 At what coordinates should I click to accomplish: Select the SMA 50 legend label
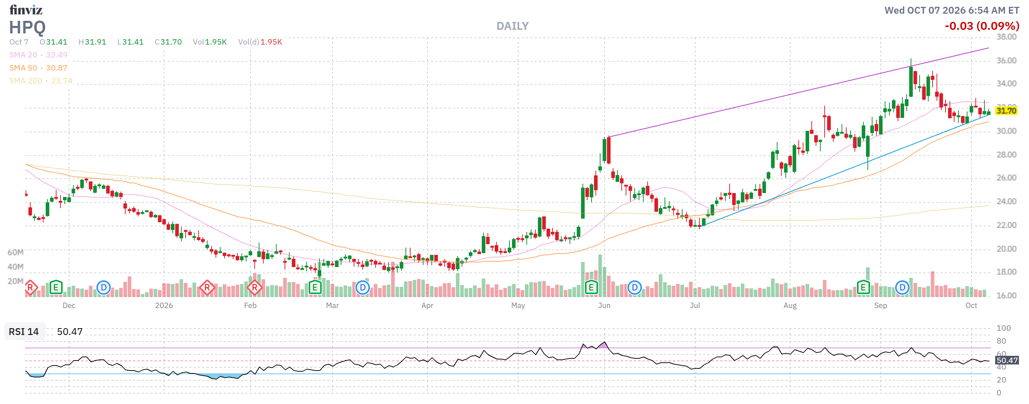(x=23, y=68)
